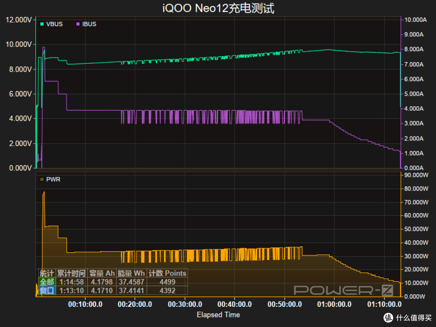Click the 00:20:00.0 time axis tick
Viewport: 436px width, 327px height.
coord(135,304)
